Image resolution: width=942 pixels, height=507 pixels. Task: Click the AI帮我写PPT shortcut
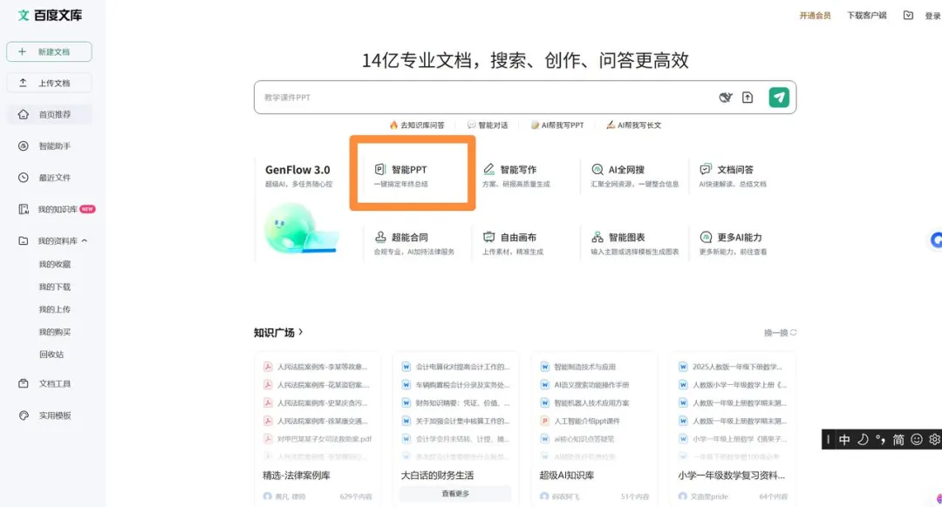[557, 125]
